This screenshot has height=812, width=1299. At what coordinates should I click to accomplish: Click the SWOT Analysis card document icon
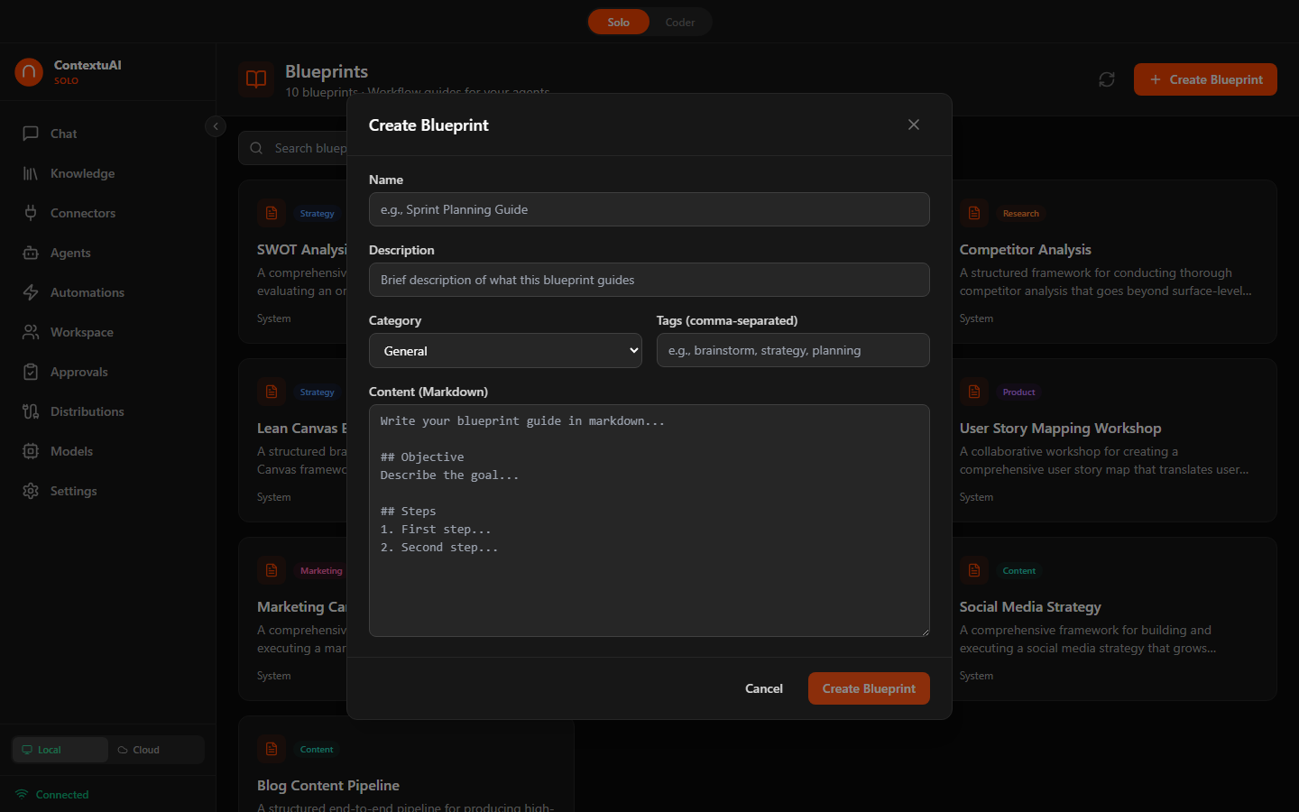pyautogui.click(x=272, y=213)
